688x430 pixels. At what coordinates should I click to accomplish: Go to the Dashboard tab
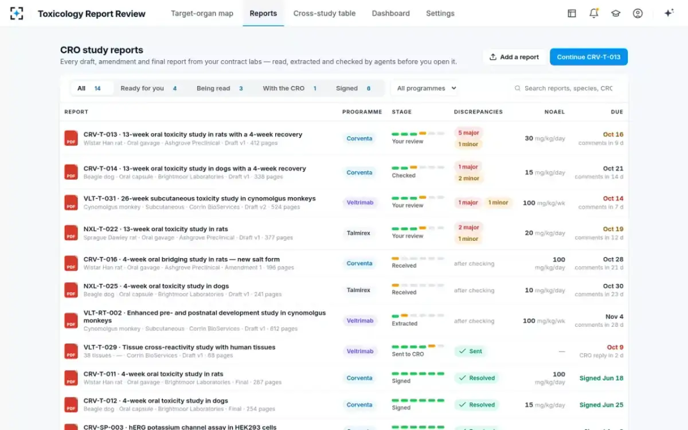pyautogui.click(x=390, y=13)
